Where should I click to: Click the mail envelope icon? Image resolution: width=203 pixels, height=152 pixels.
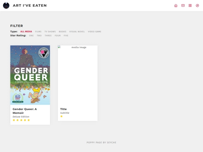(183, 6)
